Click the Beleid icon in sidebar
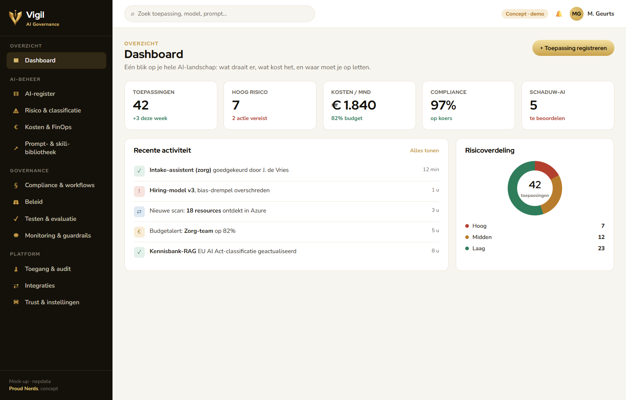 tap(16, 202)
